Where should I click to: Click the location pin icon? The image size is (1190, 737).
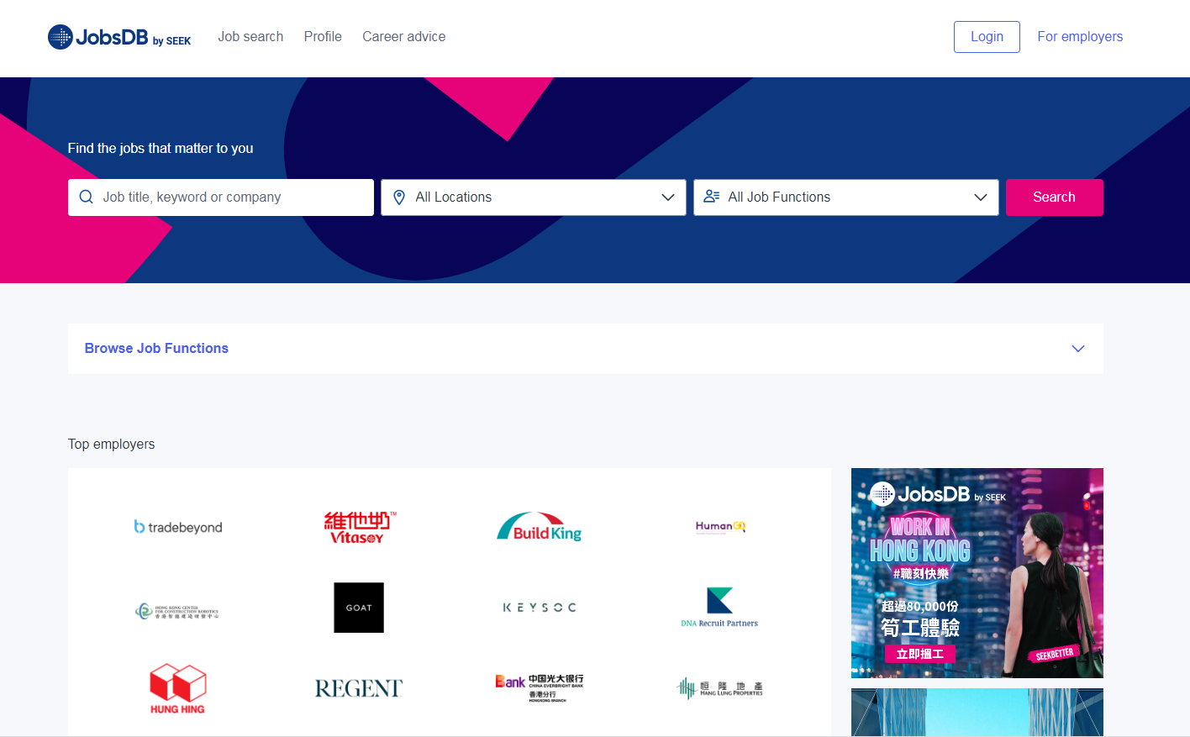click(x=399, y=197)
